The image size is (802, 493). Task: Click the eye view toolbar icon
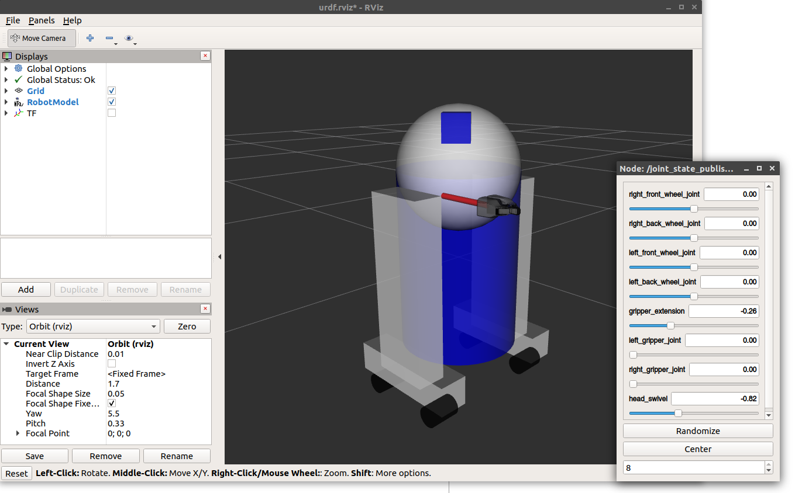pos(129,39)
